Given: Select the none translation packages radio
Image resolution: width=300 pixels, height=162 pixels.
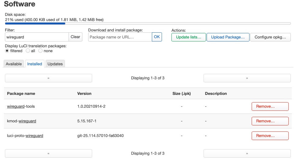Looking at the screenshot, I should coord(40,51).
